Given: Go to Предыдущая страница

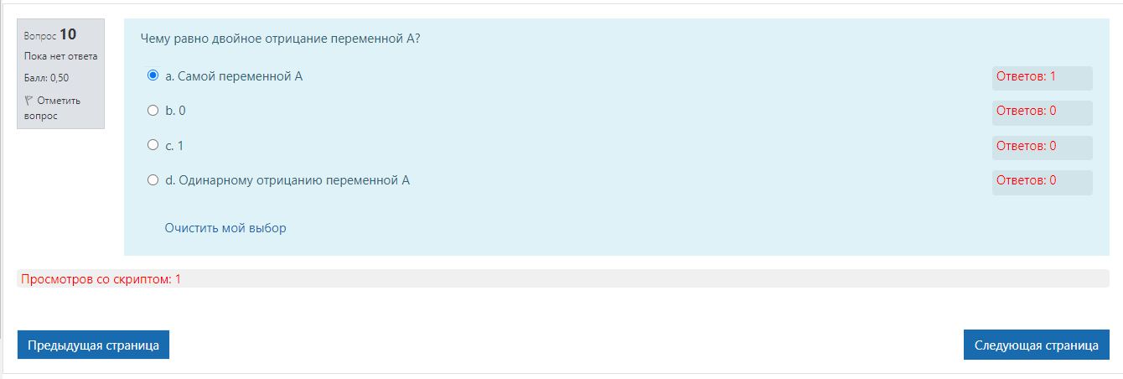Looking at the screenshot, I should (x=94, y=345).
